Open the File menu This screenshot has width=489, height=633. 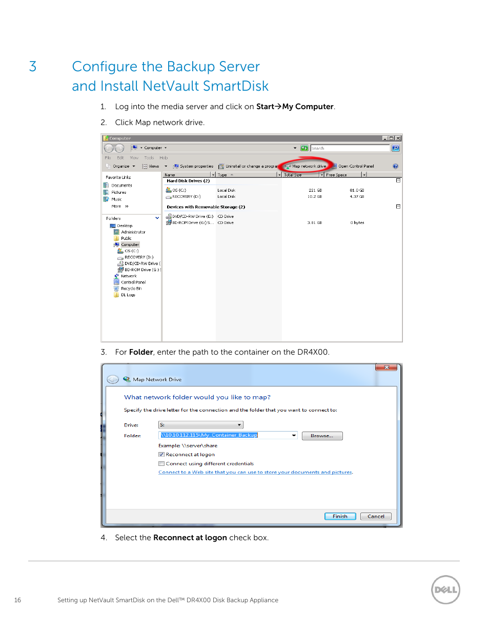[108, 158]
